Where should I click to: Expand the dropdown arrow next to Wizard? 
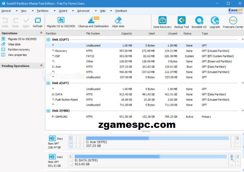pyautogui.click(x=73, y=11)
